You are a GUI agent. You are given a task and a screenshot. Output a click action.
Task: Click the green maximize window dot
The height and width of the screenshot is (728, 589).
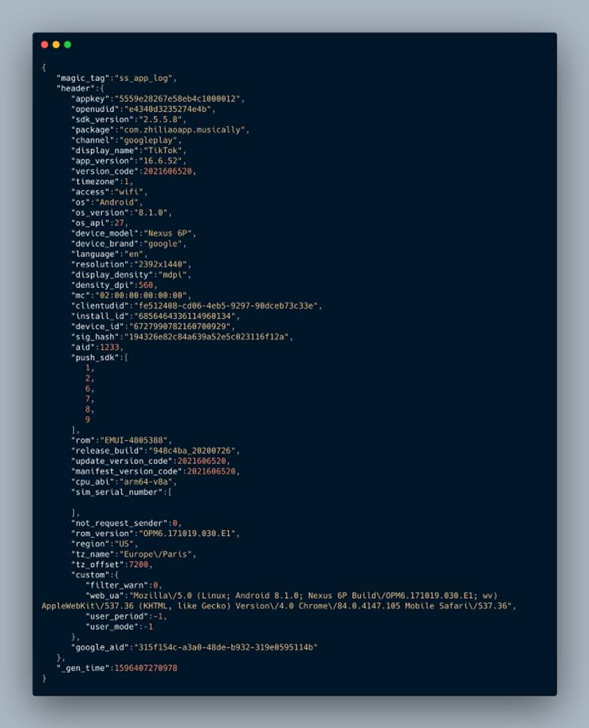tap(67, 45)
